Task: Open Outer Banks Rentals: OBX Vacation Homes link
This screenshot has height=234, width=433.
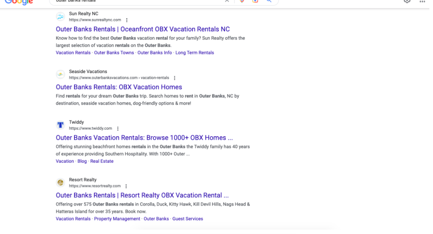Action: click(120, 88)
